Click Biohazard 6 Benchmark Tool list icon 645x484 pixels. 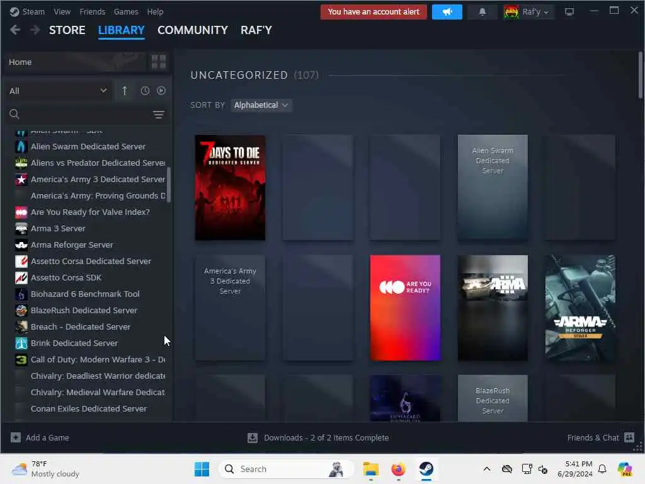tap(21, 294)
